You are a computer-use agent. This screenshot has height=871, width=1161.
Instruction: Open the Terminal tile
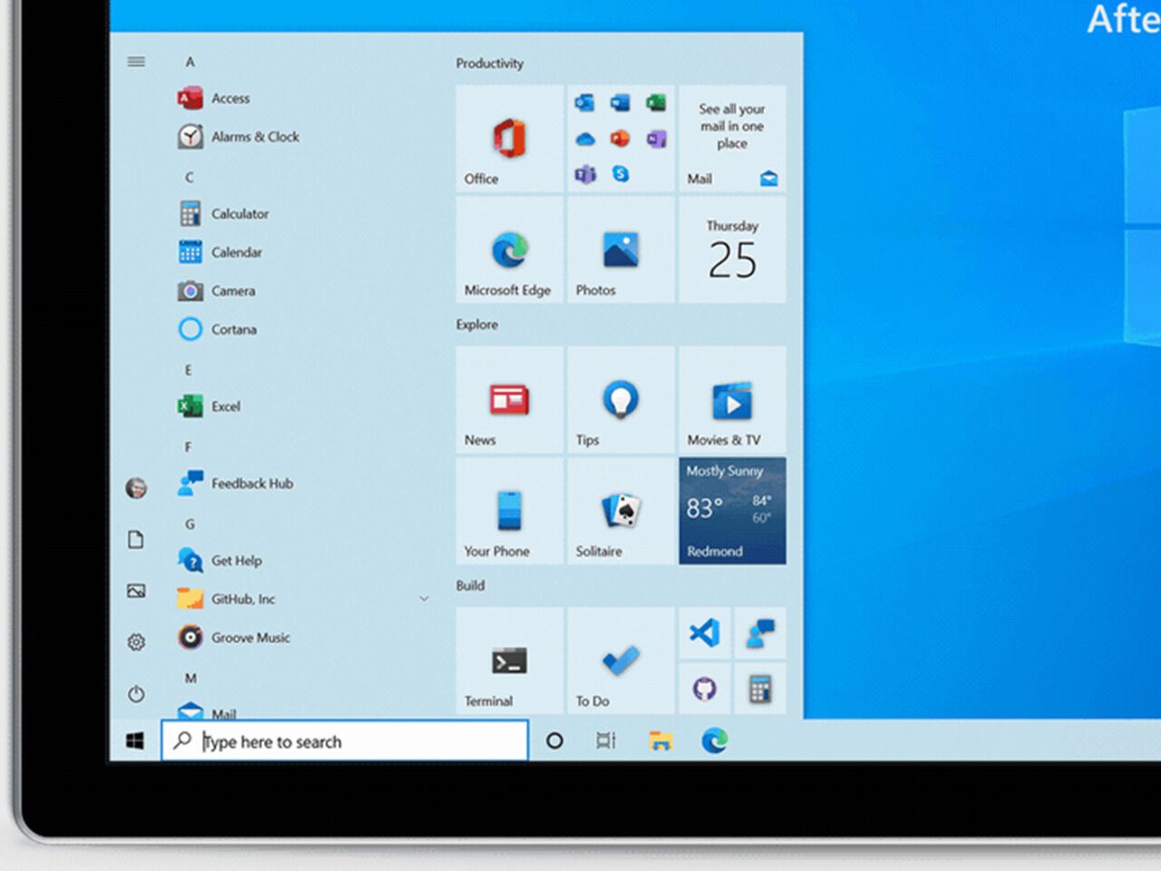510,661
